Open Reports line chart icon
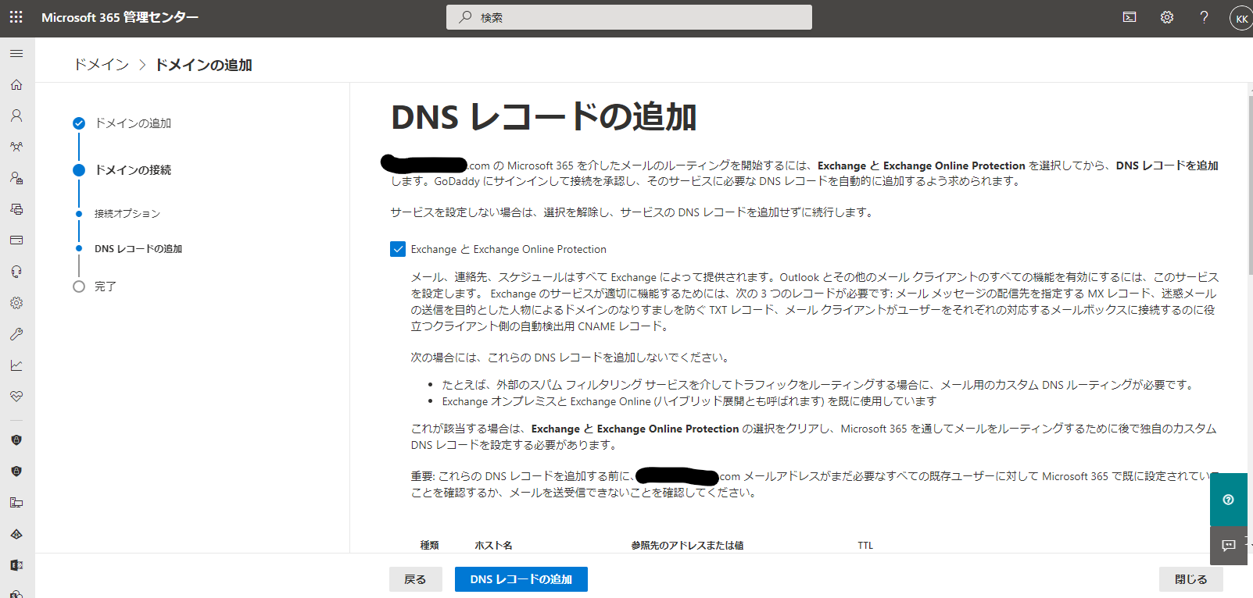Image resolution: width=1253 pixels, height=598 pixels. point(16,365)
